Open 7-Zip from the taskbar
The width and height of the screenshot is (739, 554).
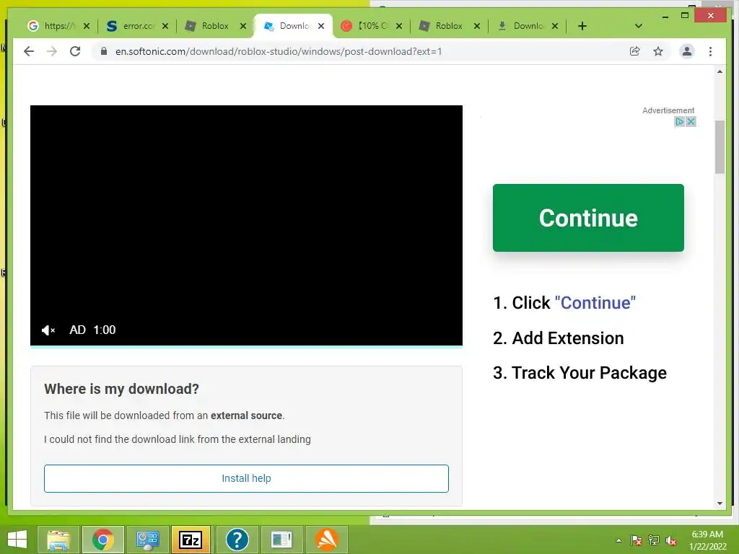pyautogui.click(x=191, y=540)
